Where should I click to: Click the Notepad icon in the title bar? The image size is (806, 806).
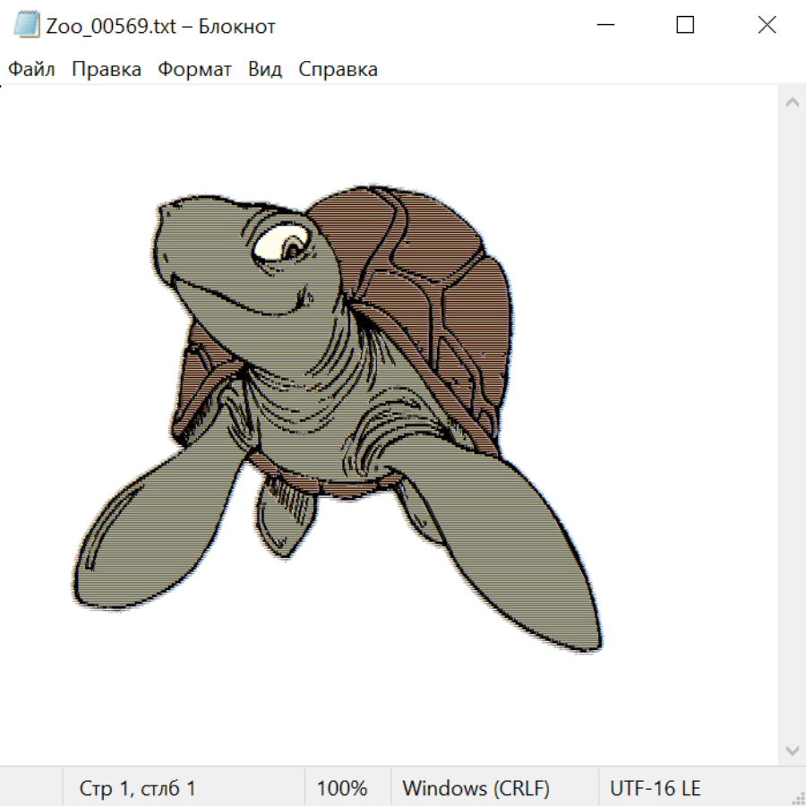27,25
